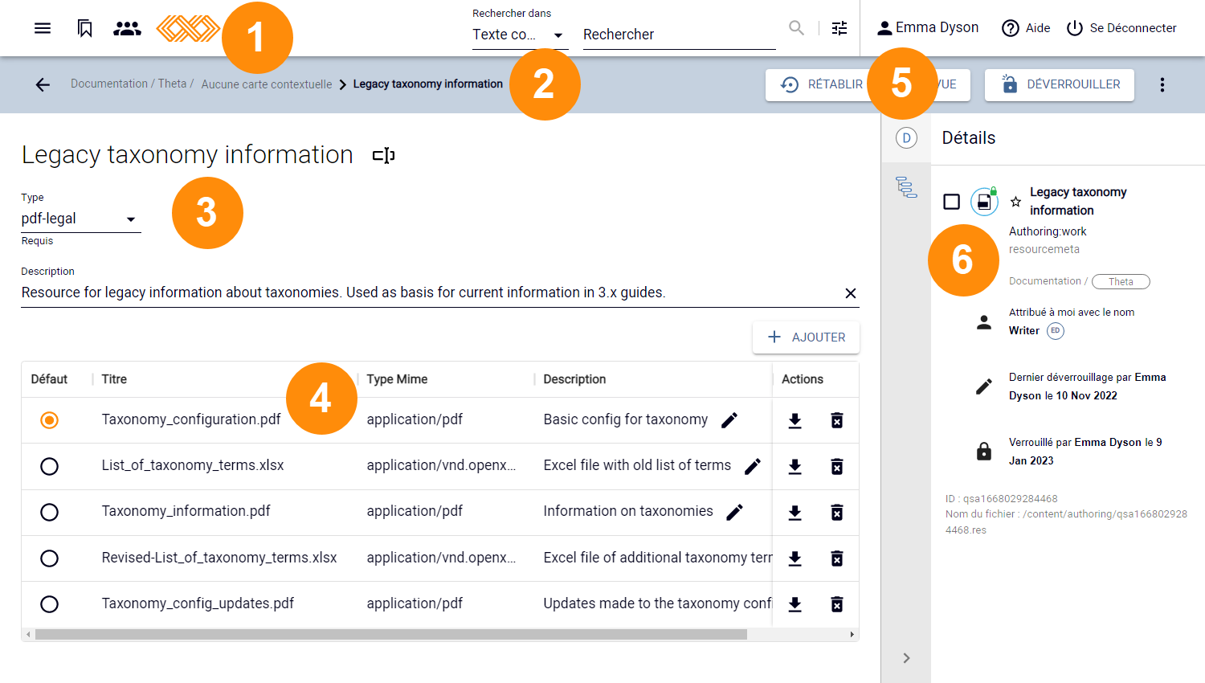Click Excel file with old list of terms
The image size is (1205, 683).
tap(637, 465)
